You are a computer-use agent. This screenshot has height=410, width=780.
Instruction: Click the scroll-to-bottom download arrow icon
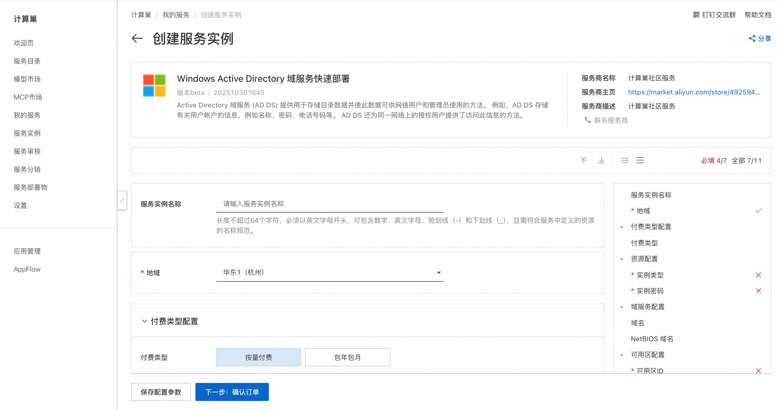[601, 160]
